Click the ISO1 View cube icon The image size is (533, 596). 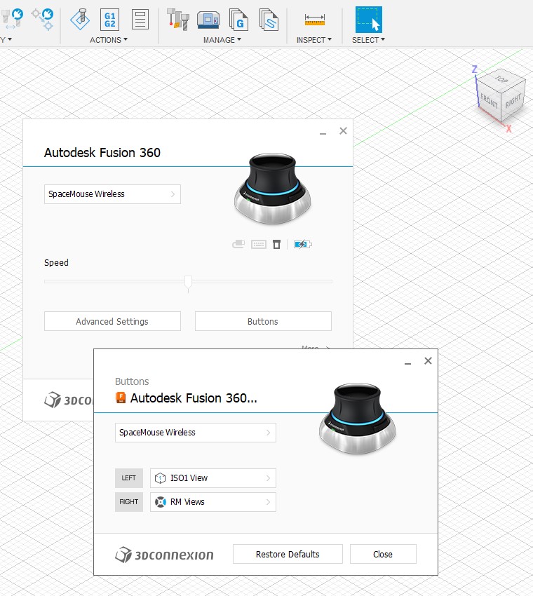tap(160, 478)
